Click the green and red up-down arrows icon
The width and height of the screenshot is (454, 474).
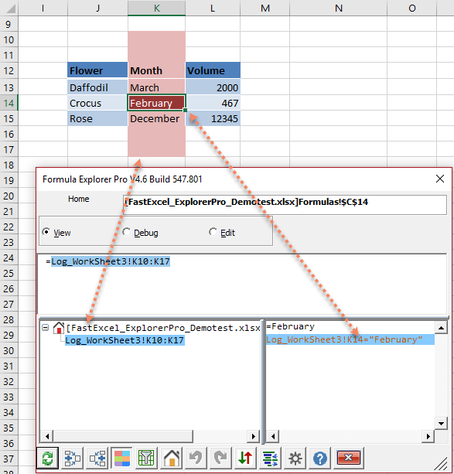[245, 459]
